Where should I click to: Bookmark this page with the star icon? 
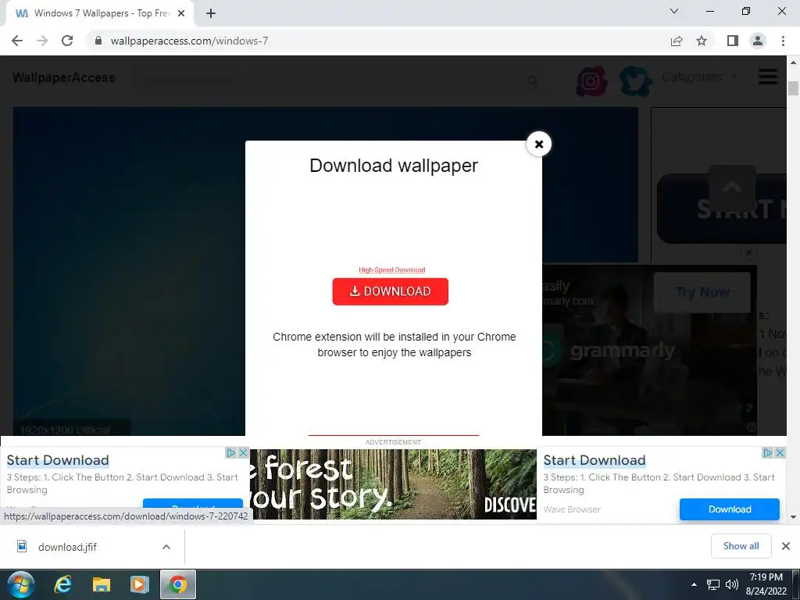tap(702, 41)
